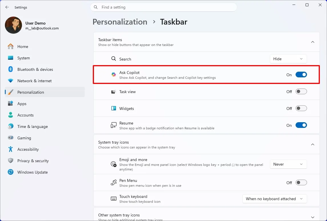Open the Gaming settings category

coord(45,138)
